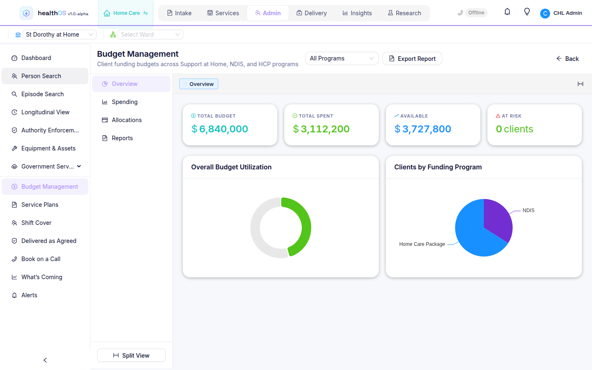Click the phone offline status icon
592x370 pixels.
[x=460, y=13]
